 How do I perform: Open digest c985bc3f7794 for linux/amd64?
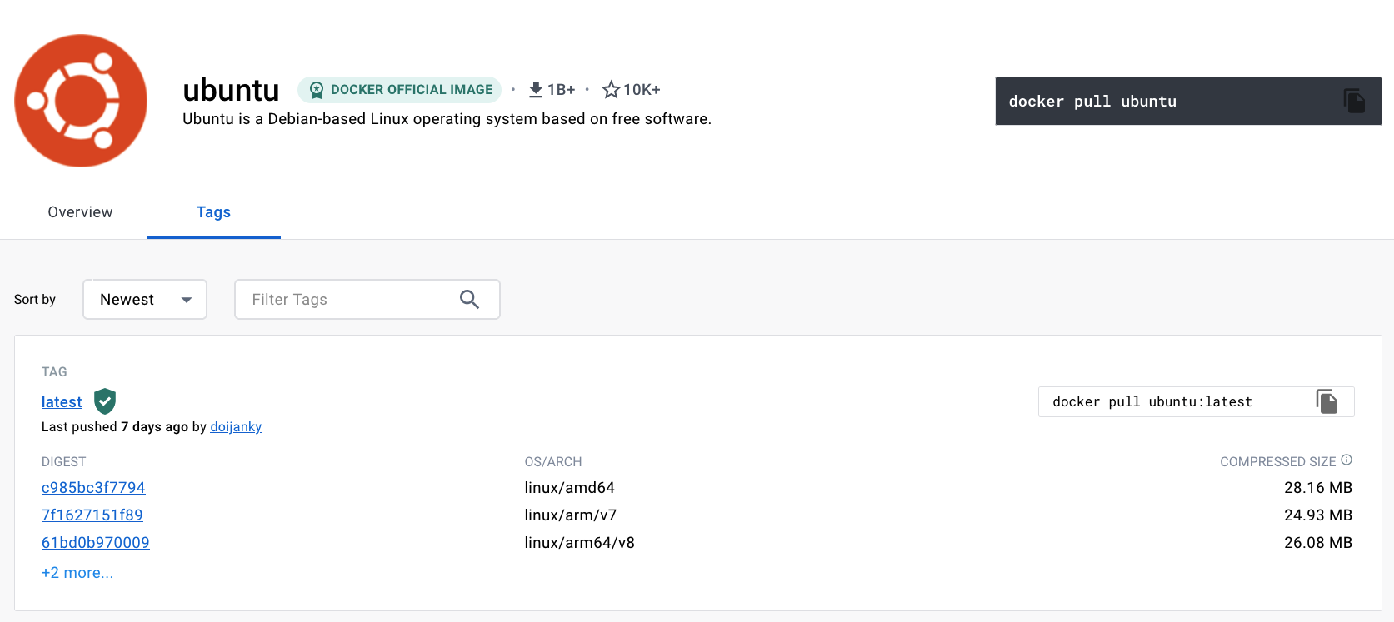point(93,488)
